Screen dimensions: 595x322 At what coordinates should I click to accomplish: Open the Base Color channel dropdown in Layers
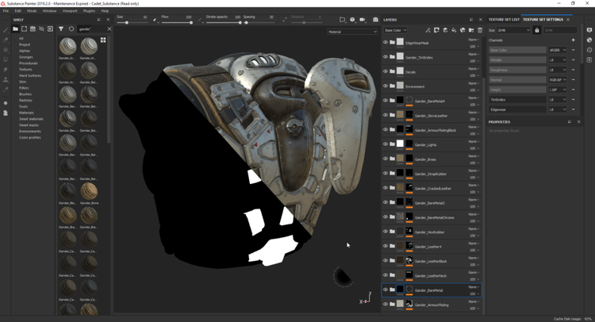coord(395,30)
